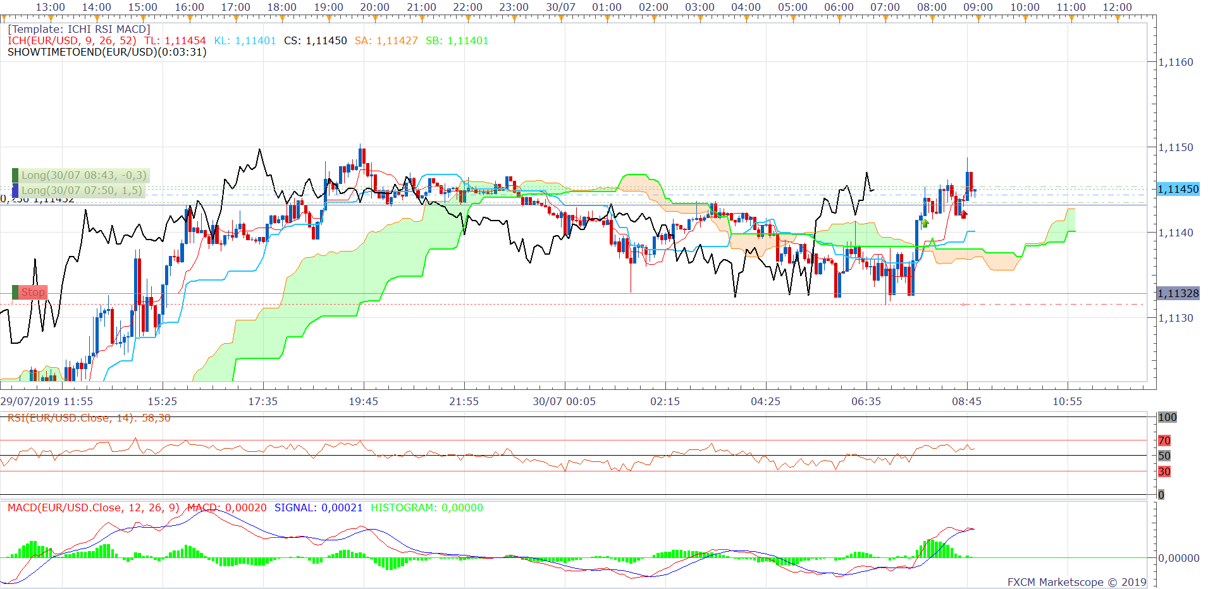
Task: Click the orange marker under the 12:00 label
Action: [1118, 18]
